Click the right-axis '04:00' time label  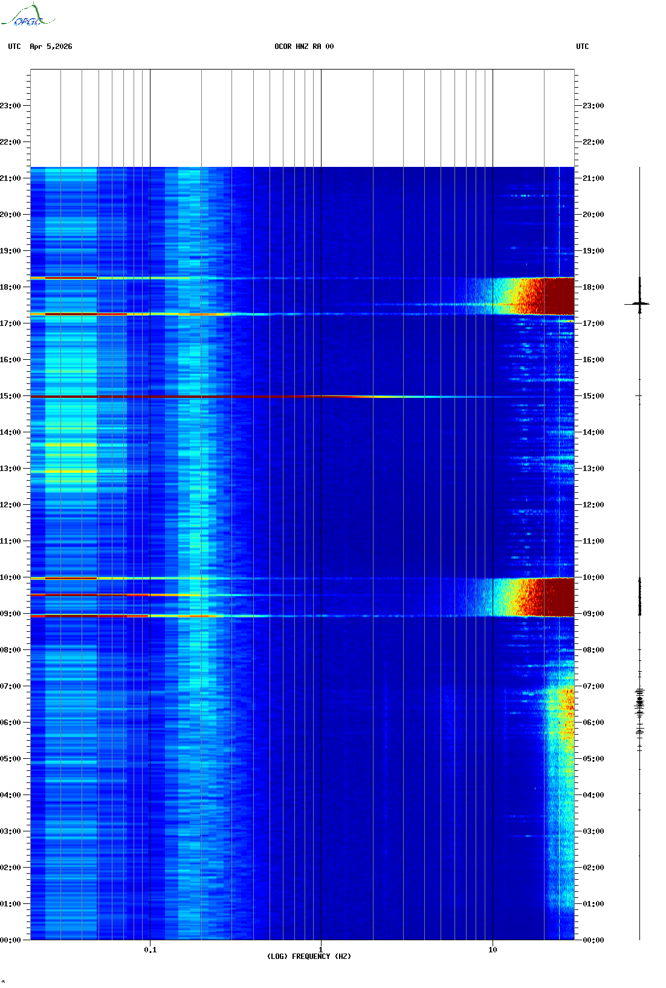pyautogui.click(x=593, y=795)
